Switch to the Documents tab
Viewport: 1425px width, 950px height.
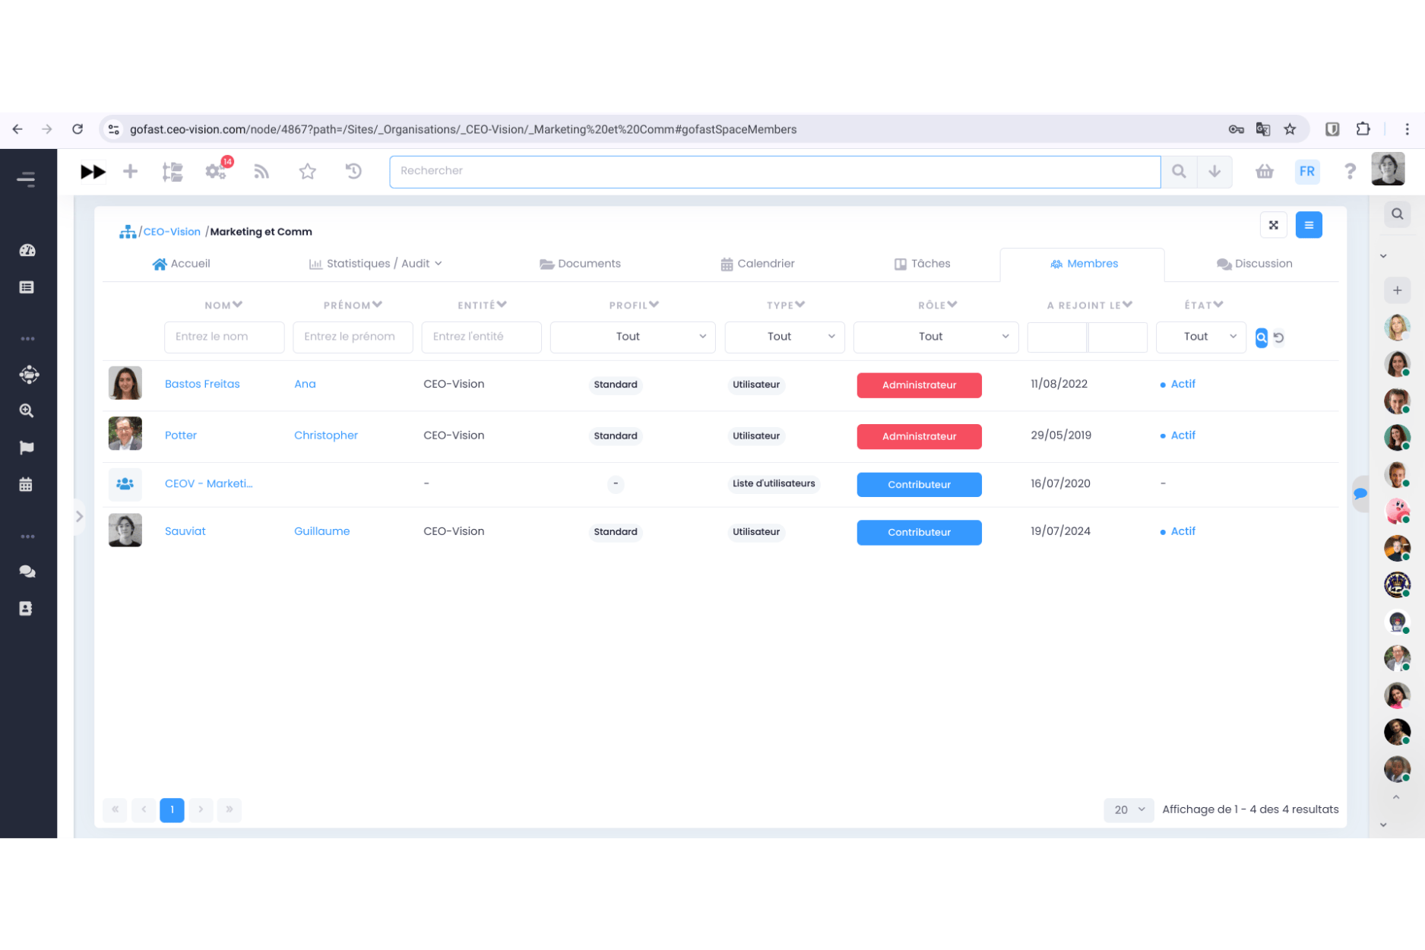(x=581, y=264)
